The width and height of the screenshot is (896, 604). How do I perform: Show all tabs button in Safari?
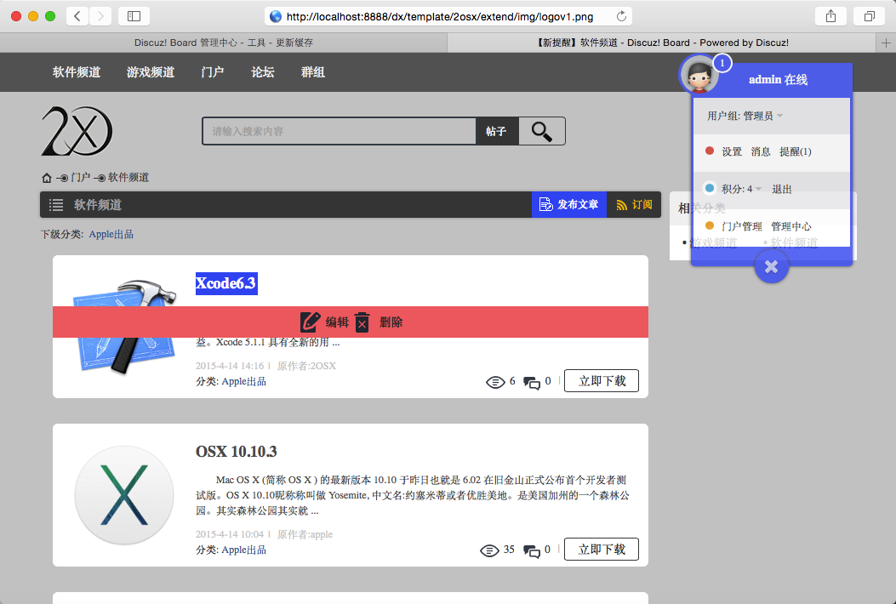point(869,16)
